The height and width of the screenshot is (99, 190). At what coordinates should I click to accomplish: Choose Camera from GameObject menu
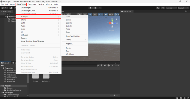39,38
